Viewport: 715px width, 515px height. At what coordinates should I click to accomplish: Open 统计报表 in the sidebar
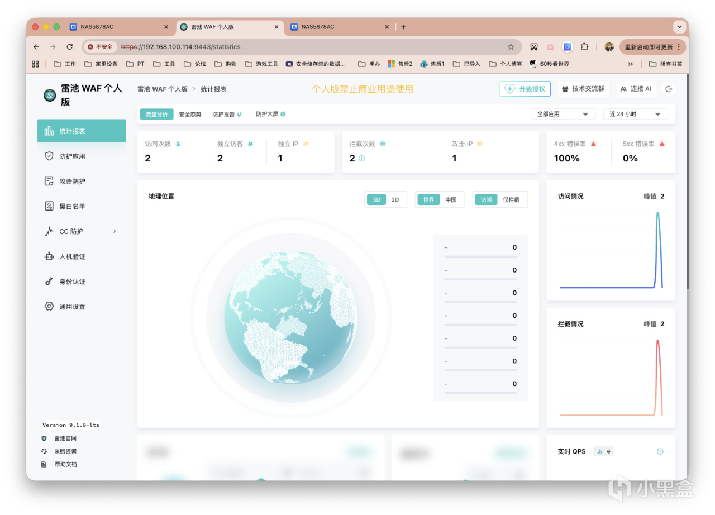point(82,131)
